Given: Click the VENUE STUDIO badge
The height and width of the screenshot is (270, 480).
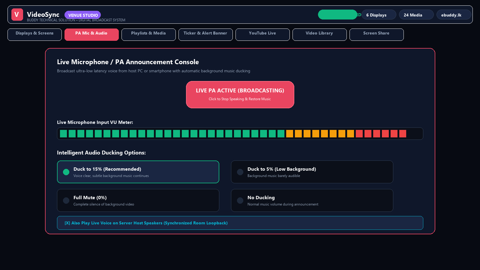Looking at the screenshot, I should [83, 15].
